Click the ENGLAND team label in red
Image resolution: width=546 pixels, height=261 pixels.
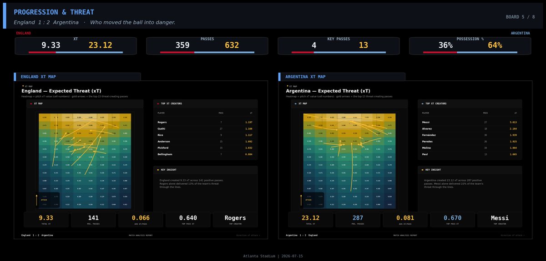click(x=24, y=33)
